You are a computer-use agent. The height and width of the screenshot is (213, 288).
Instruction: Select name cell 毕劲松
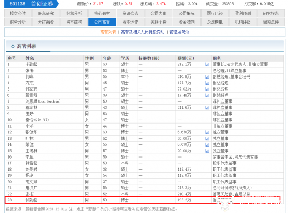point(31,64)
